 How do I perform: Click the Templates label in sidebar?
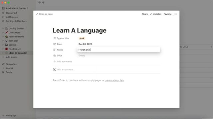11,64
